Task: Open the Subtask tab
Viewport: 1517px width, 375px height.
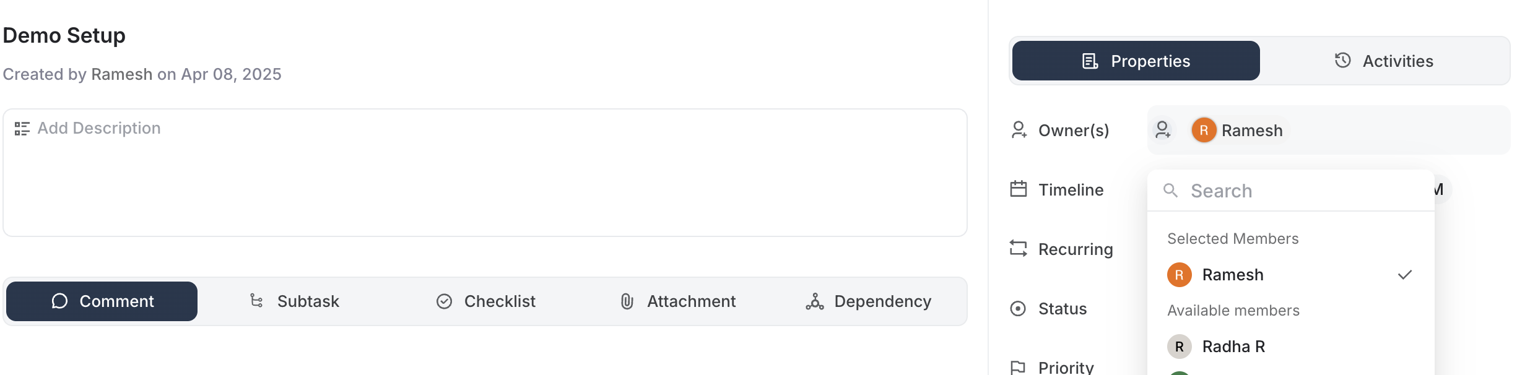Action: [295, 301]
